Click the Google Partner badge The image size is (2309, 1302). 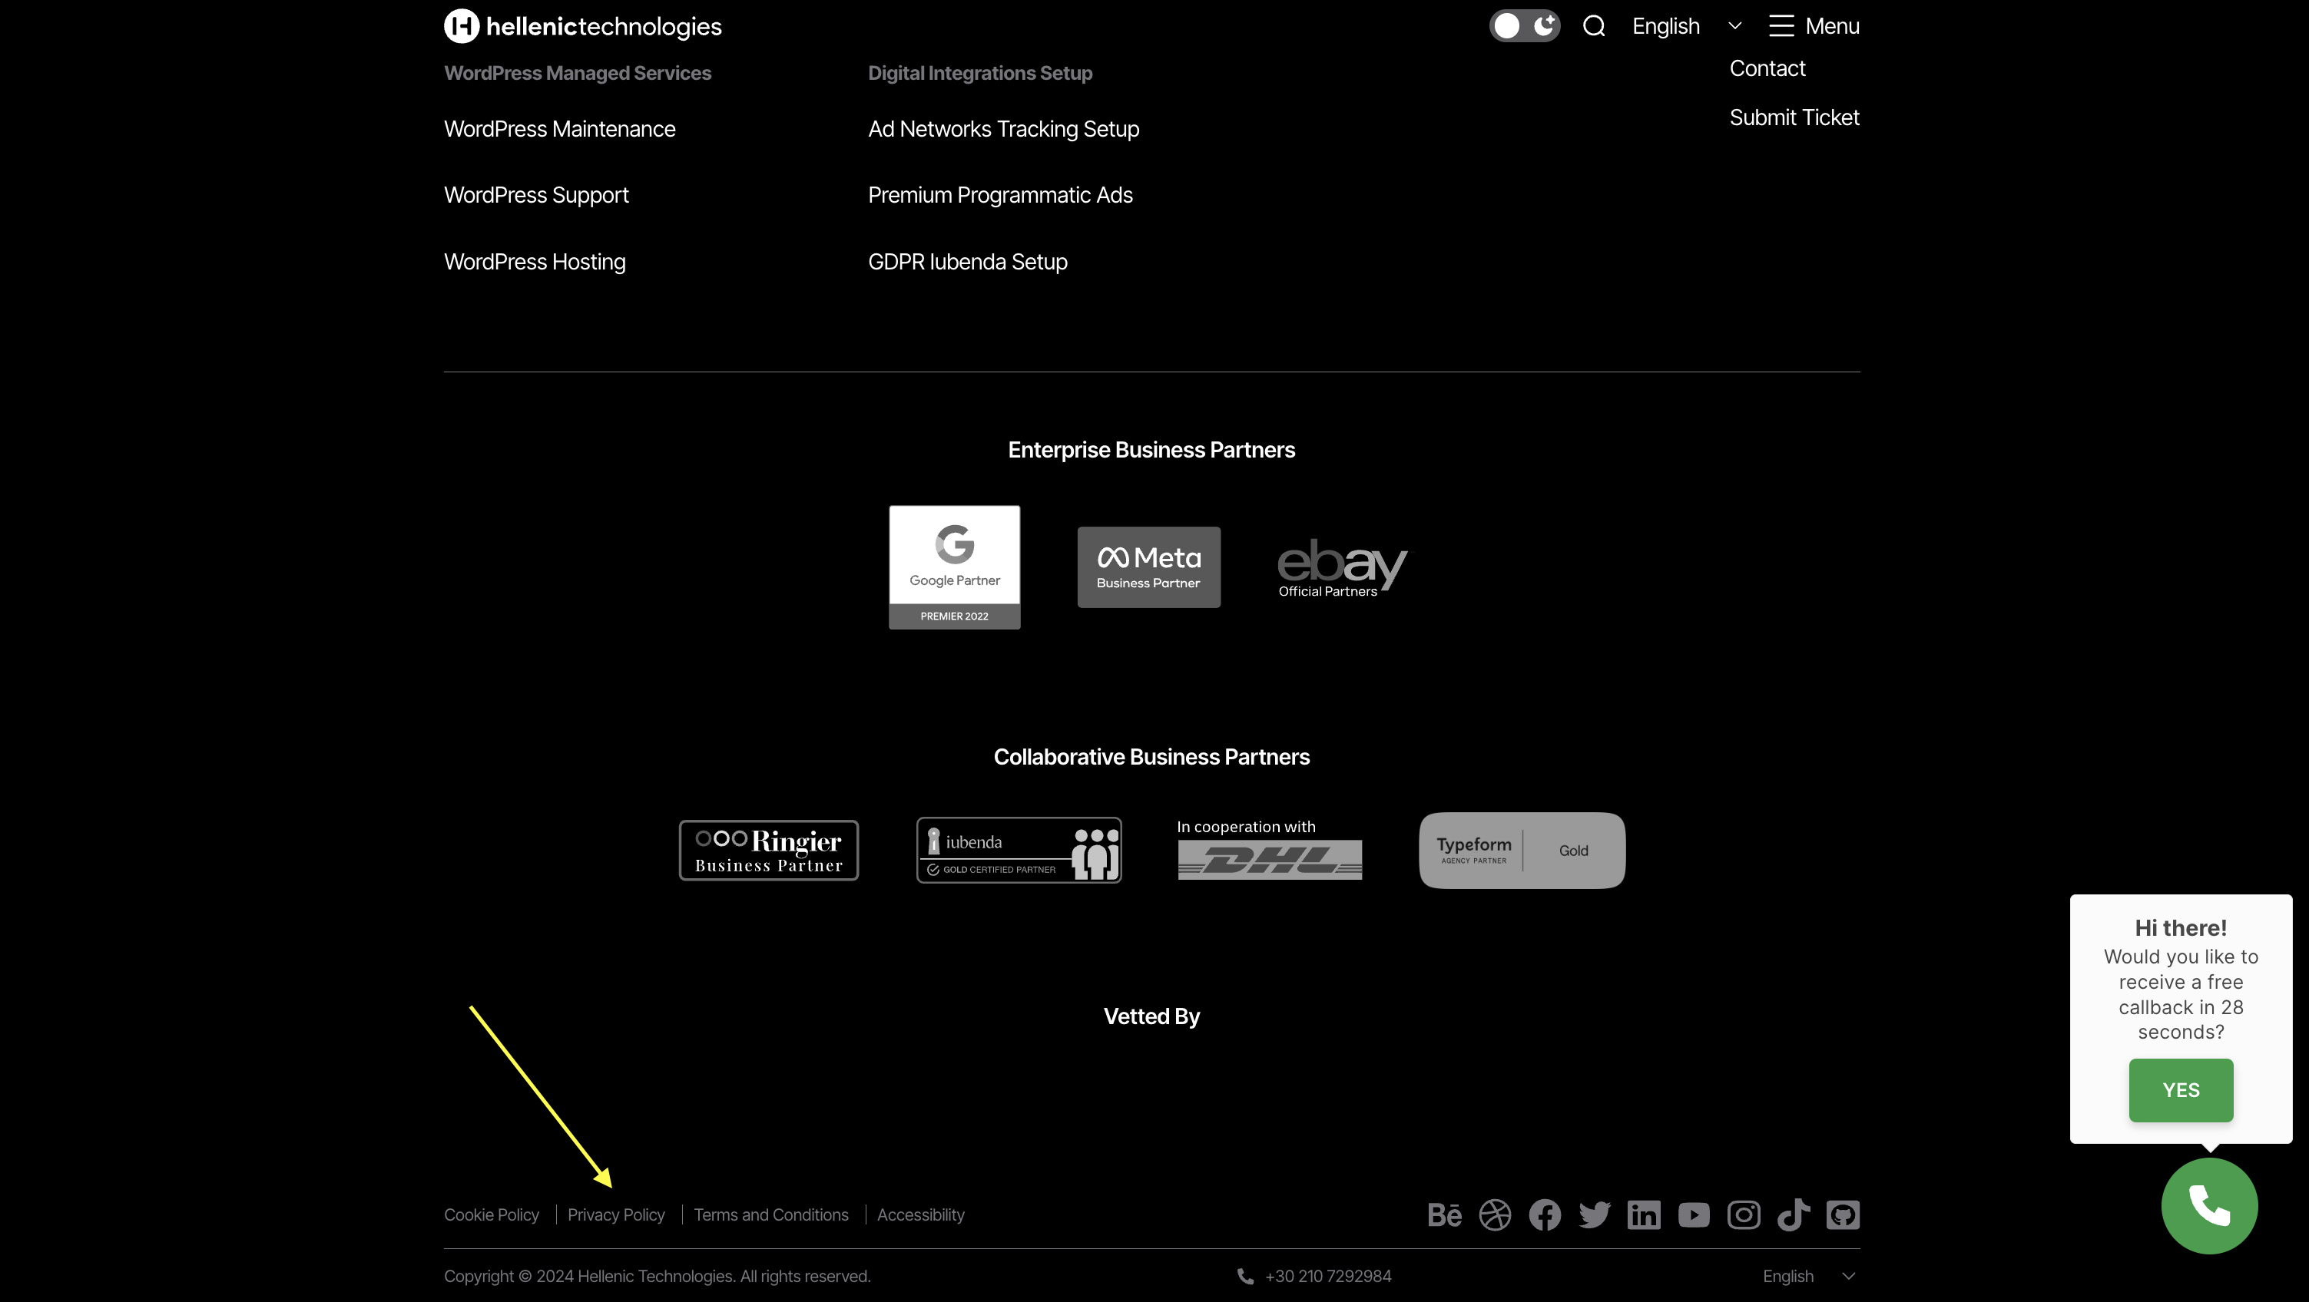[x=954, y=567]
